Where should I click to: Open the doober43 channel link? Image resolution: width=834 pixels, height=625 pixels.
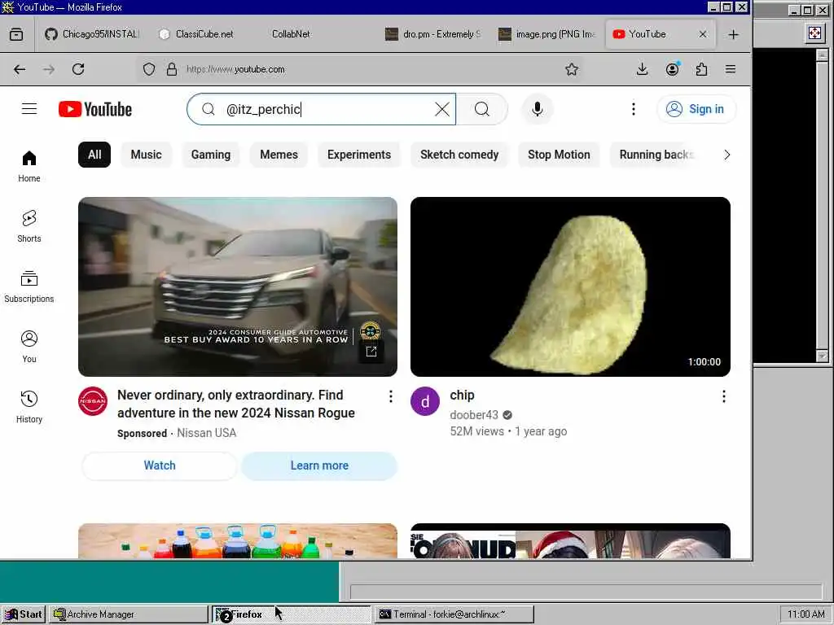pyautogui.click(x=474, y=414)
